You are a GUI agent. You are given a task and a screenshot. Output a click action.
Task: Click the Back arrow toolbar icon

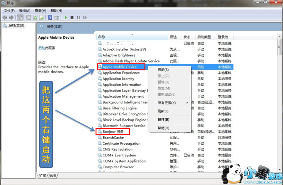5,18
